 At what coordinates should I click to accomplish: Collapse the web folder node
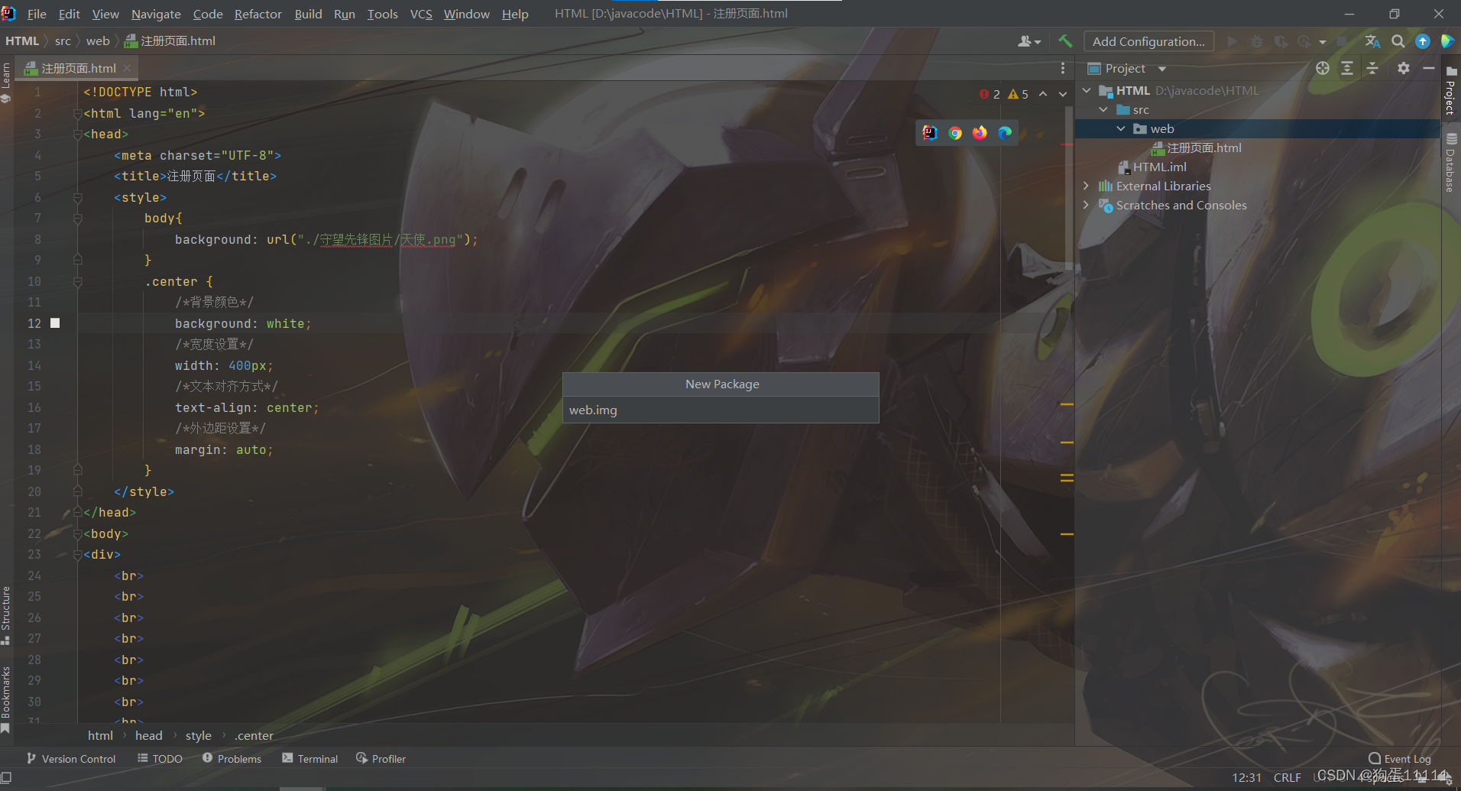coord(1121,128)
